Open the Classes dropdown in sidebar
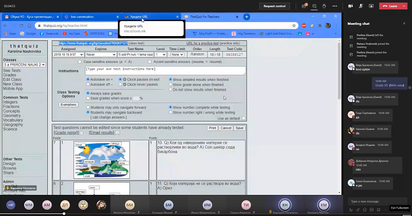This screenshot has width=412, height=216. (25, 64)
